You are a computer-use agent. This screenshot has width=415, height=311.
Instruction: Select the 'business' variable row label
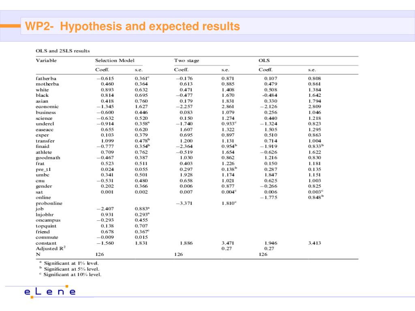point(45,113)
